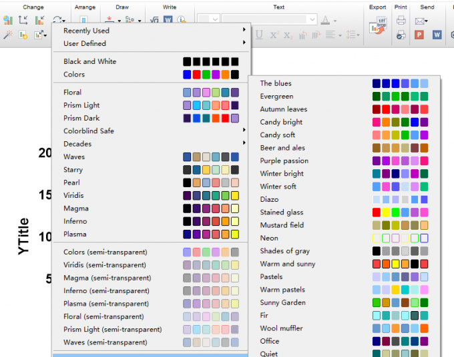Click the YTitle axis label

pyautogui.click(x=23, y=236)
